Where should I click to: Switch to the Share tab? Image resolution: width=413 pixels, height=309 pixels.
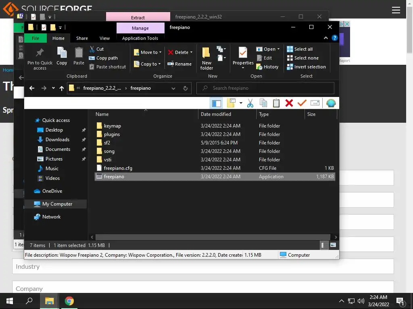(82, 38)
